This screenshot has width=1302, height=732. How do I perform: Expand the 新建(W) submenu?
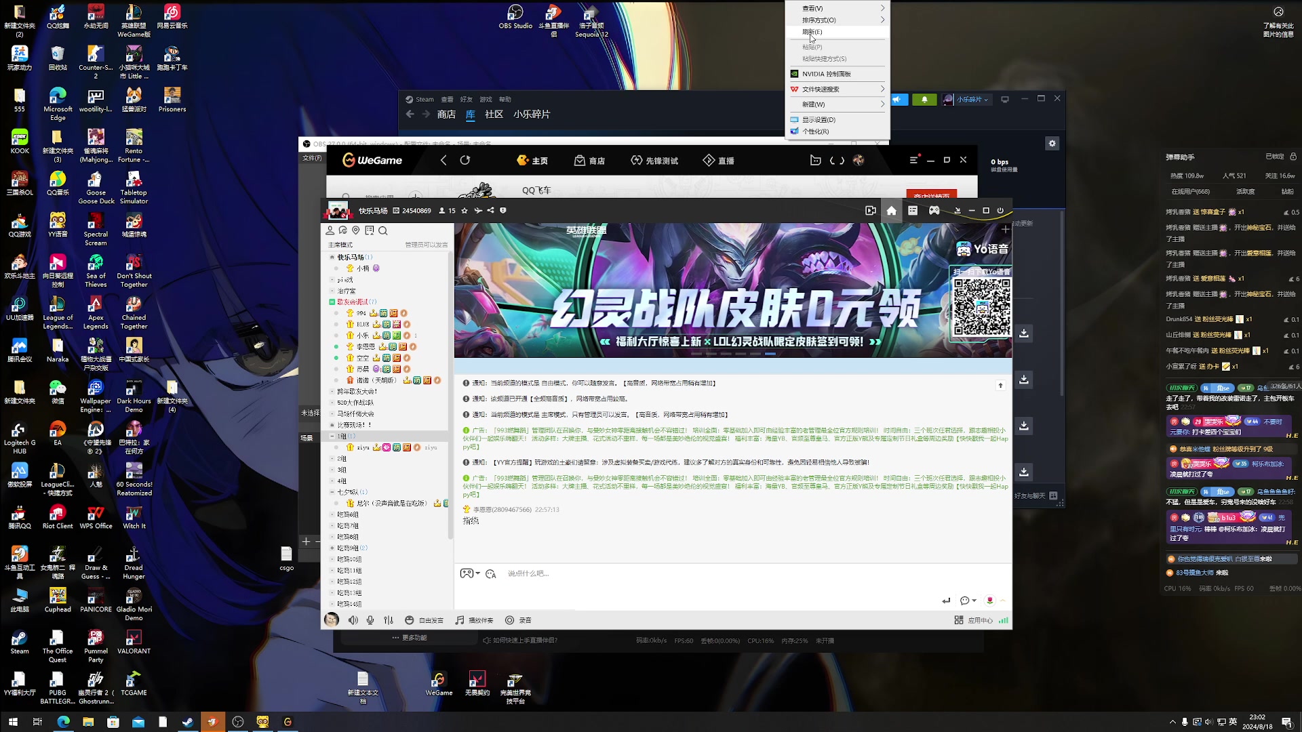pyautogui.click(x=838, y=104)
